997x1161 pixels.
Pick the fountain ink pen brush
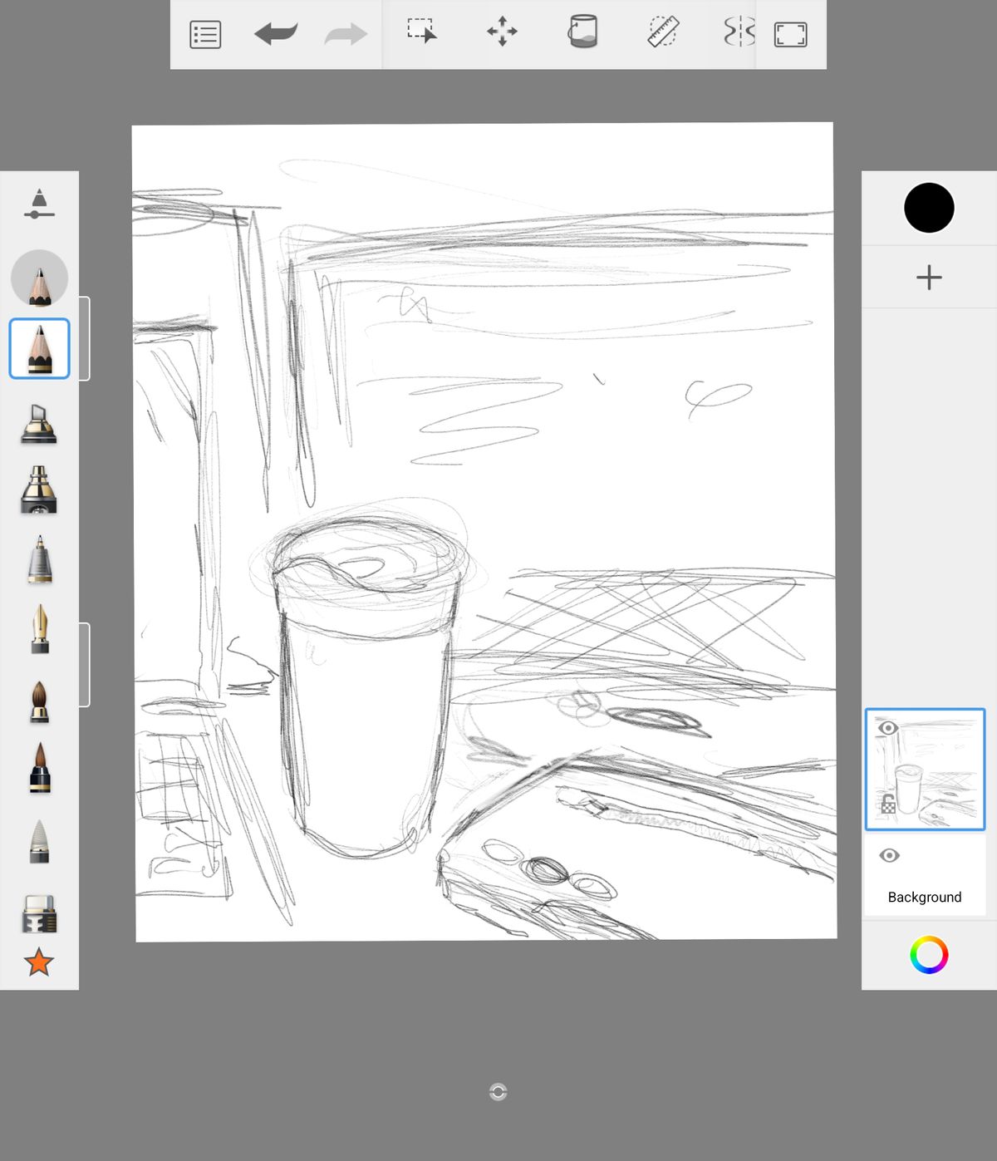(x=39, y=629)
